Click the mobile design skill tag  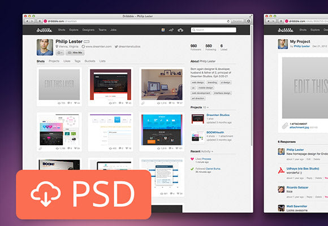(206, 88)
